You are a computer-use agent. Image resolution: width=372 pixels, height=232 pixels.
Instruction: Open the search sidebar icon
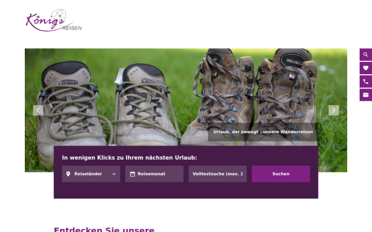click(x=366, y=54)
